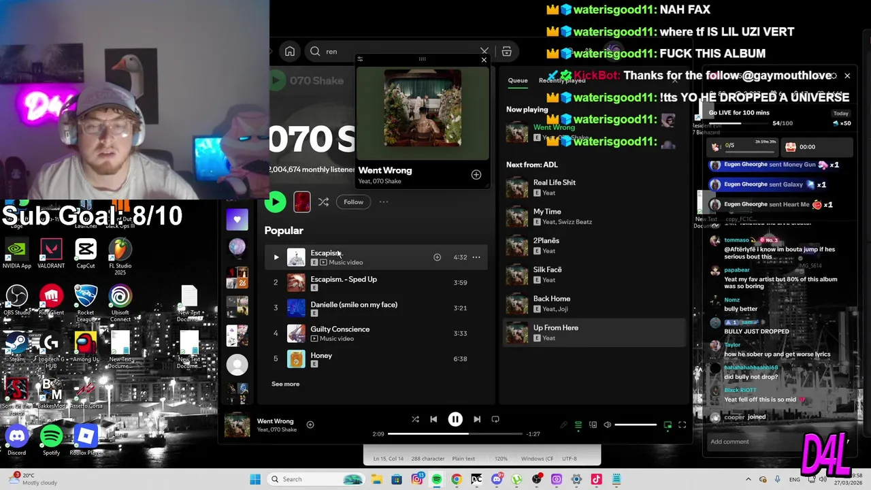Open File Explorer from taskbar
The height and width of the screenshot is (490, 871).
tap(377, 479)
